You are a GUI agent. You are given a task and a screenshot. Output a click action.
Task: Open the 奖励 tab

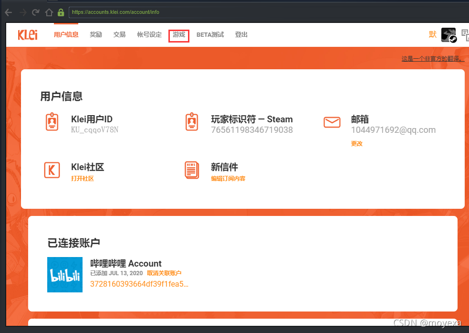(x=96, y=35)
